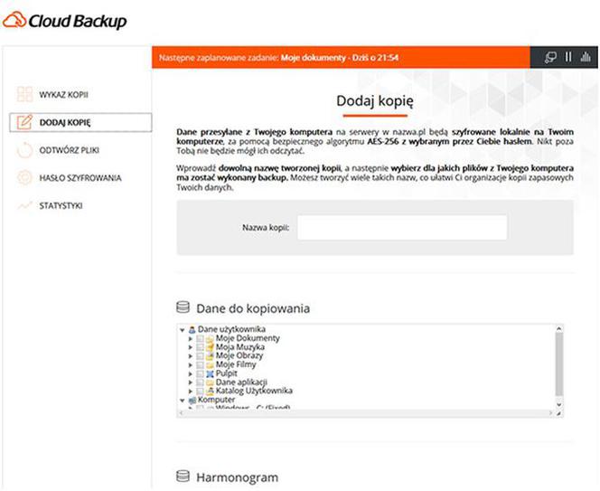Select the Dodaj kopię menu item
600x491 pixels.
[80, 123]
